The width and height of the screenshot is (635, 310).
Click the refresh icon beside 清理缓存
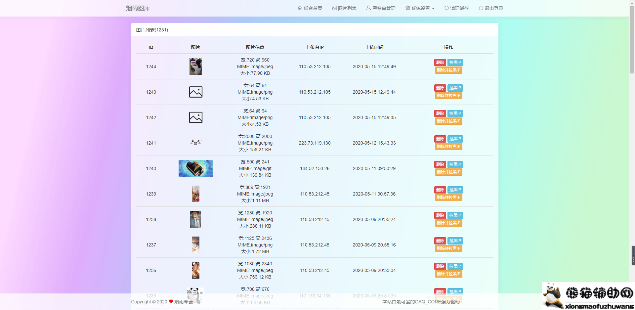click(x=446, y=8)
